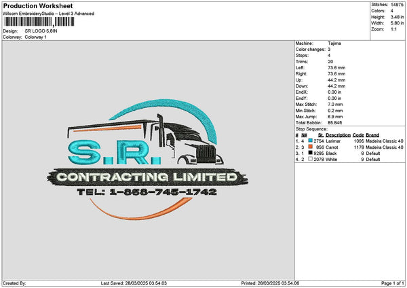Click the embroidered SR logo design preview
Screen dimensions: 407x288
coord(147,160)
